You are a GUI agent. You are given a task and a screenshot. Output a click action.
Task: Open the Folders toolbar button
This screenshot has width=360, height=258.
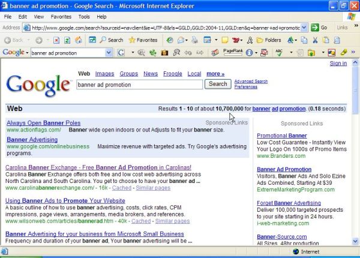pos(269,40)
